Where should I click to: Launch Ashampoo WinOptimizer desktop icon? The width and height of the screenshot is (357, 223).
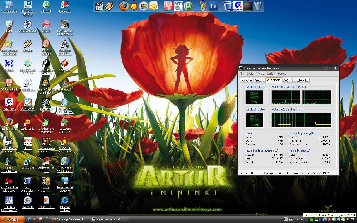click(x=65, y=164)
